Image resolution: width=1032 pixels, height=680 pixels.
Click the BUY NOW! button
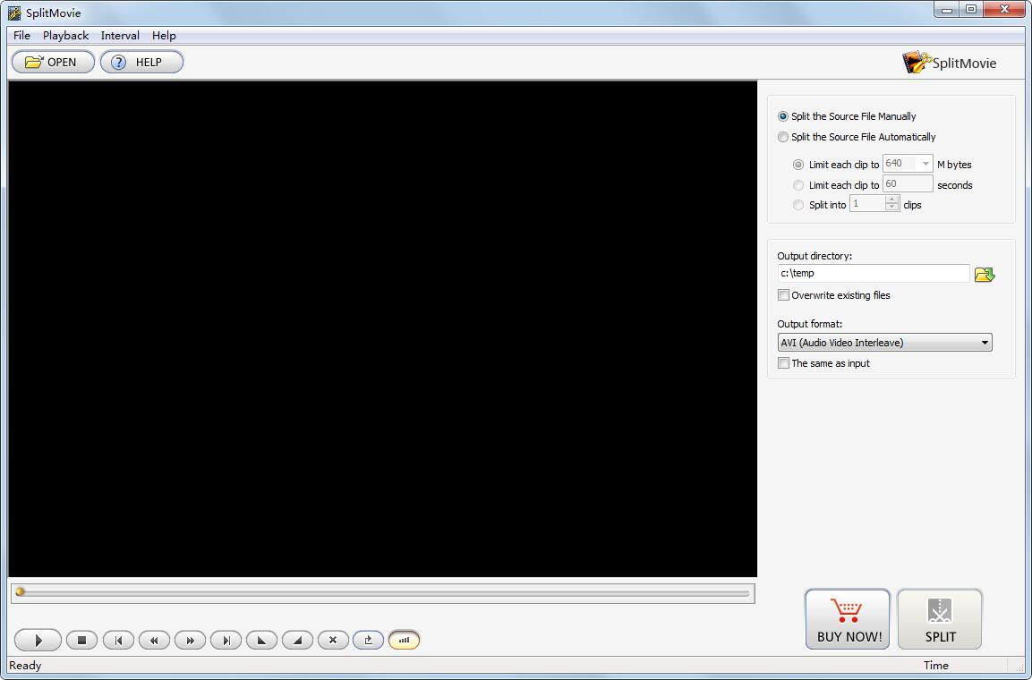(848, 619)
